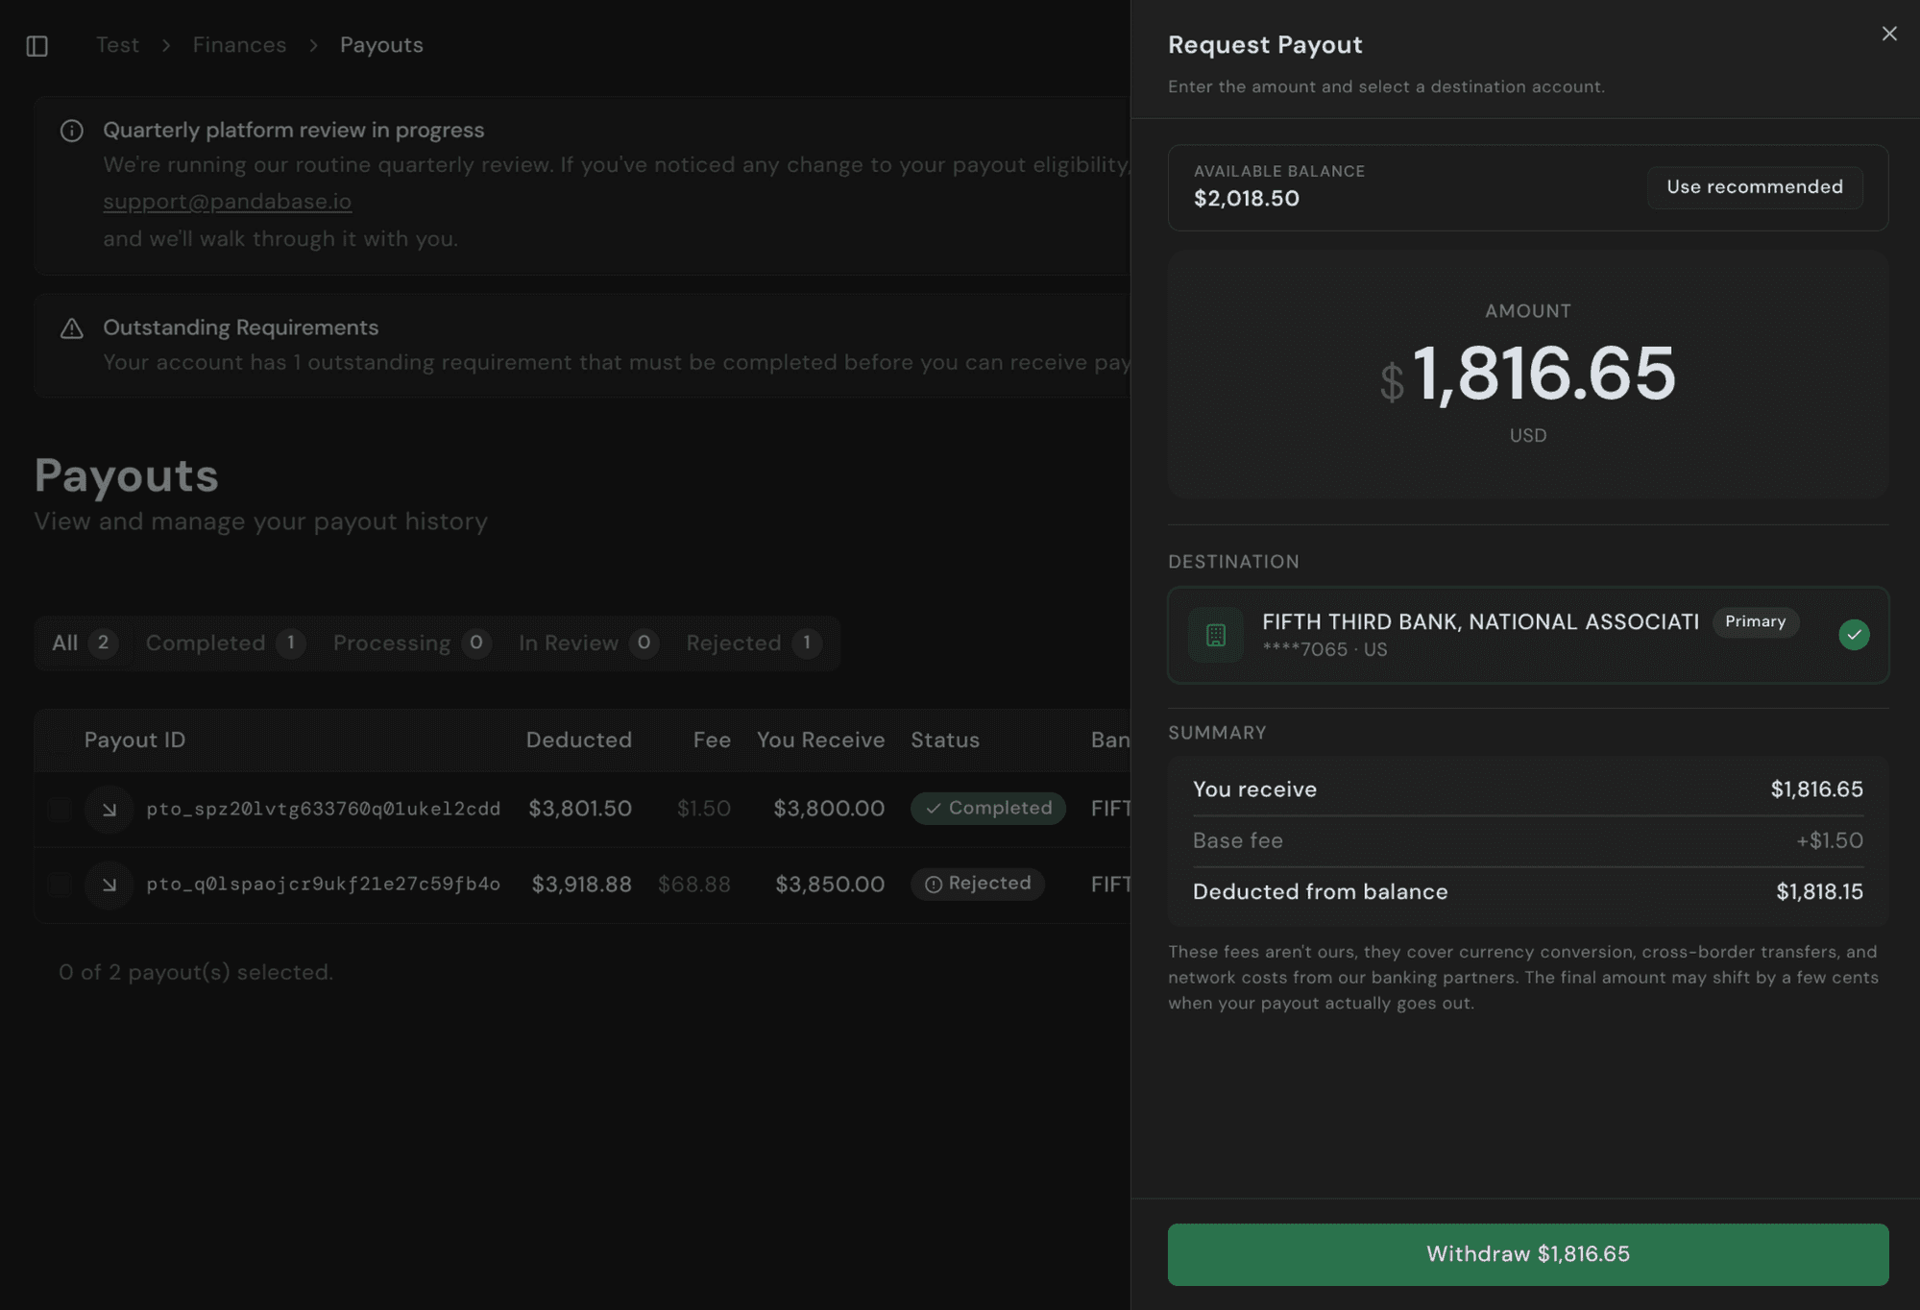Click the You receive summary row
The image size is (1920, 1310).
click(1527, 789)
